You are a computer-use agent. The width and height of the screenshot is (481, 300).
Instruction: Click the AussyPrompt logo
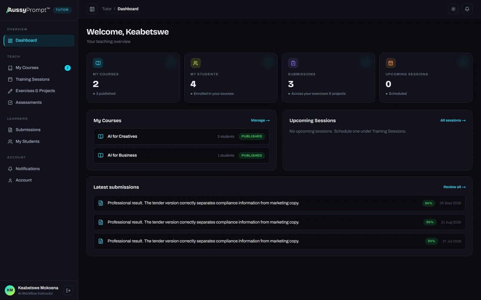[28, 10]
